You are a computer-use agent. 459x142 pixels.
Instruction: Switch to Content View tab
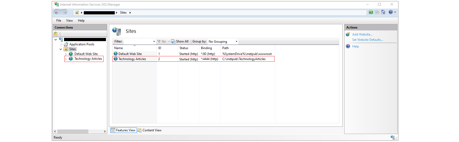(x=150, y=130)
